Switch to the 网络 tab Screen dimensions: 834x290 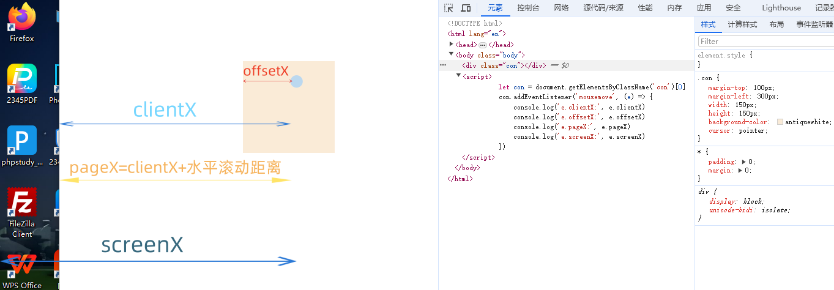[561, 8]
